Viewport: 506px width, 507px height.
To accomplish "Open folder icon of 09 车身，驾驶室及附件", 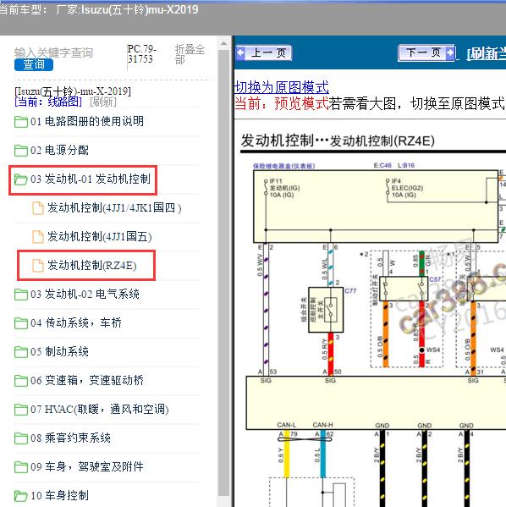I will point(21,467).
